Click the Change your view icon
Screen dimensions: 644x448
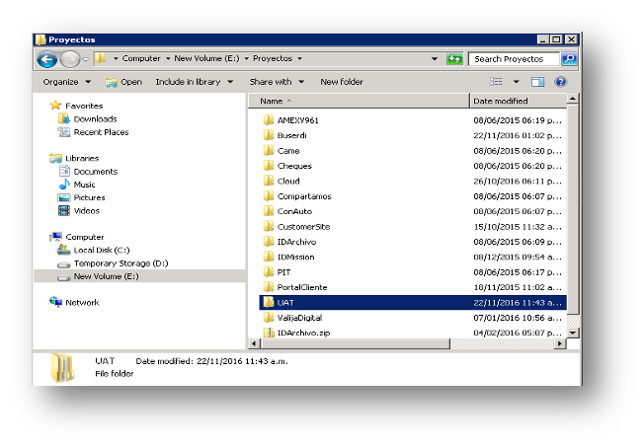(x=499, y=82)
